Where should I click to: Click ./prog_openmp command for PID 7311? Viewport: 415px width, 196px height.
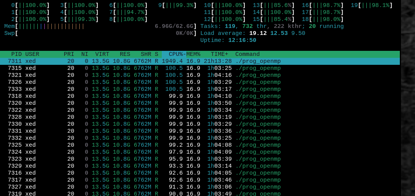(258, 61)
